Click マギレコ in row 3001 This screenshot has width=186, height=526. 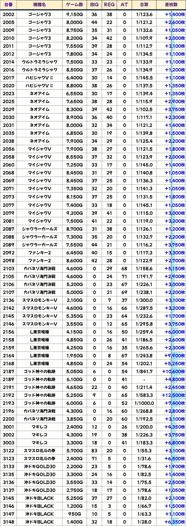(40, 427)
